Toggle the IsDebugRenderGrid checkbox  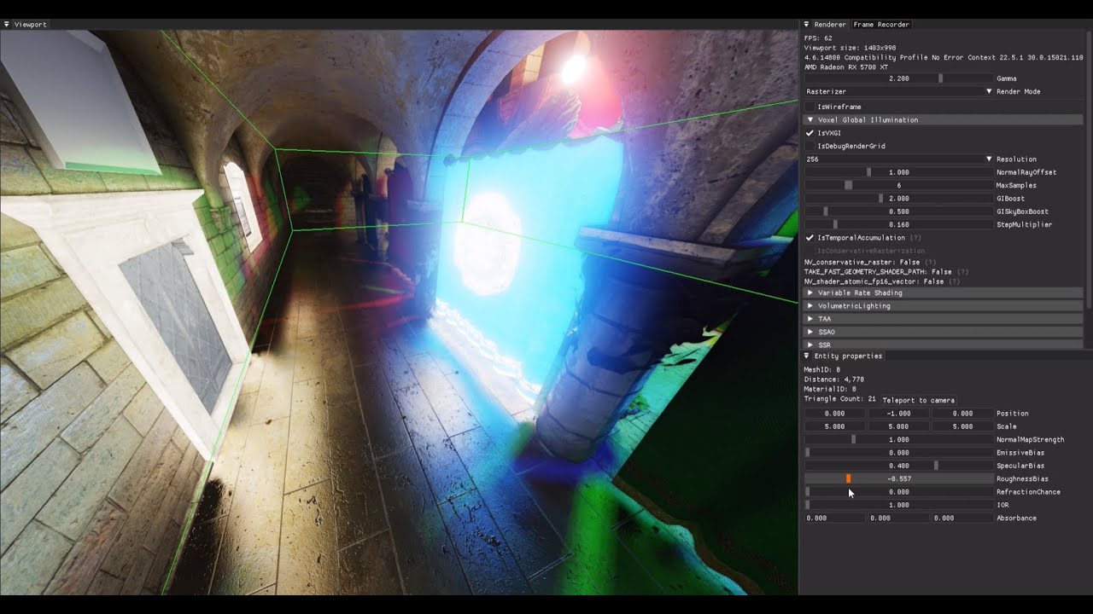point(810,146)
